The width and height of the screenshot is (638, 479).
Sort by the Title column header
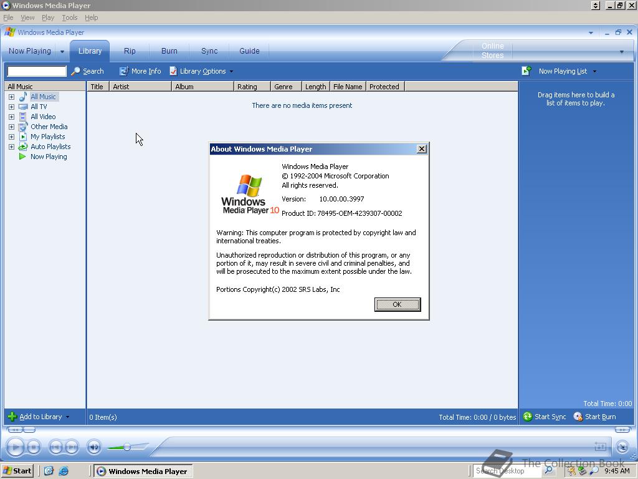pos(98,86)
